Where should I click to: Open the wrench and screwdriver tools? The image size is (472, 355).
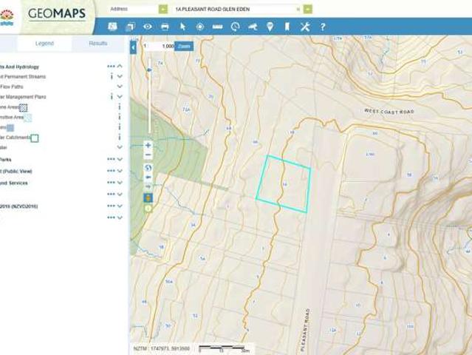(305, 27)
